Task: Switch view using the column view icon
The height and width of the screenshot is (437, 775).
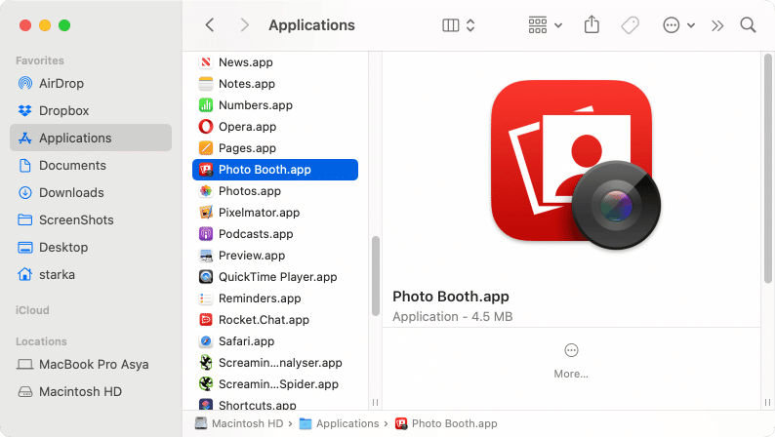Action: 450,25
